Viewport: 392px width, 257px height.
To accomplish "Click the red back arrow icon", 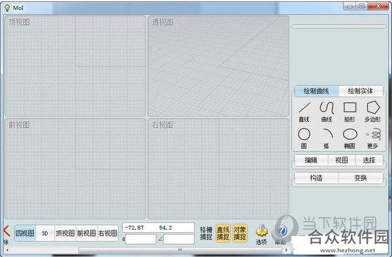I will [6, 232].
